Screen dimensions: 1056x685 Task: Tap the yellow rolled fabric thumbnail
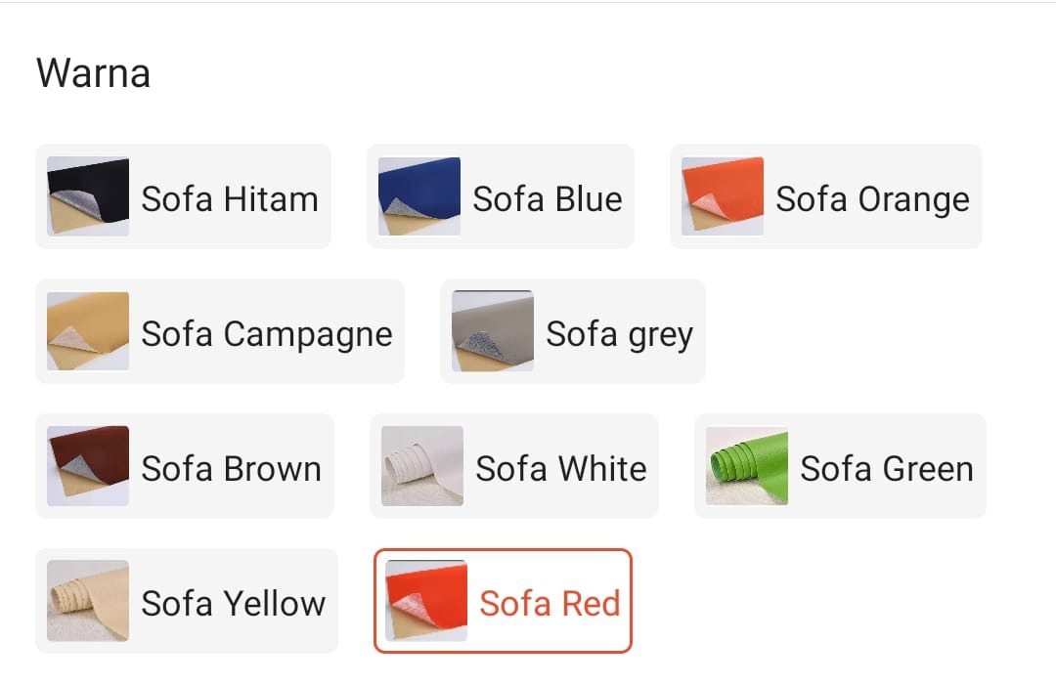[88, 601]
